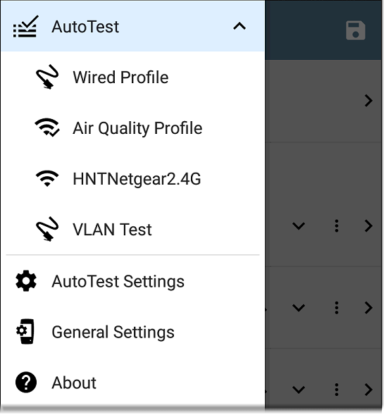
Task: Click the About question mark icon
Action: (x=26, y=383)
